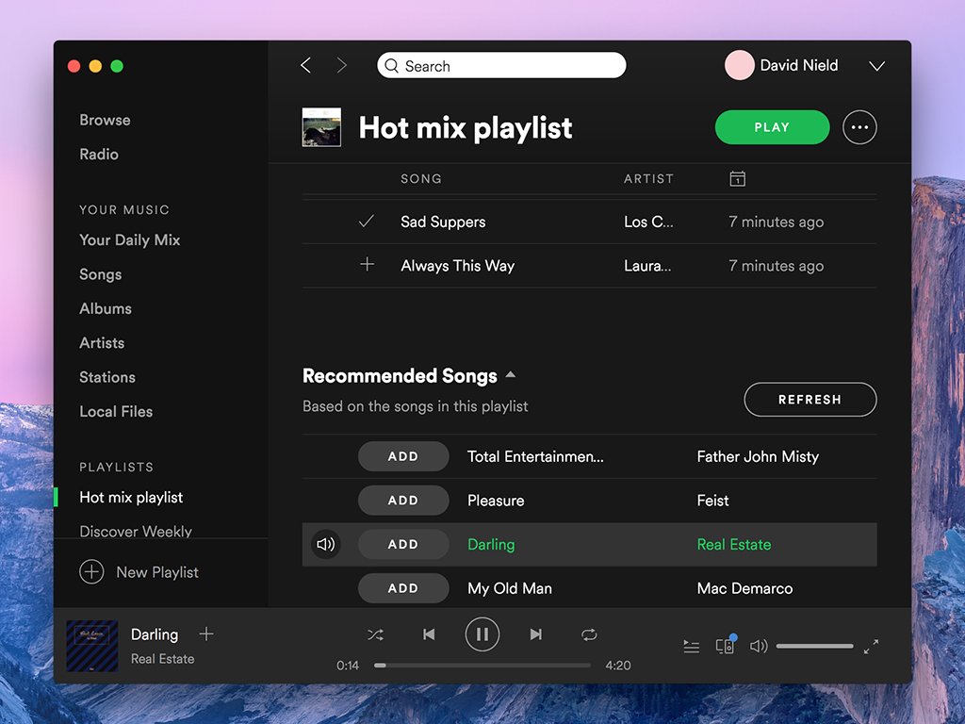The image size is (965, 724).
Task: Toggle the checkmark on Sad Suppers
Action: tap(367, 222)
